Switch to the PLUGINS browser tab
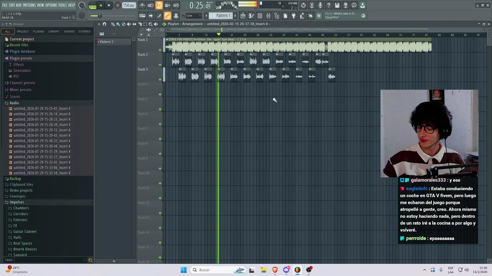This screenshot has height=276, width=492. 38,31
